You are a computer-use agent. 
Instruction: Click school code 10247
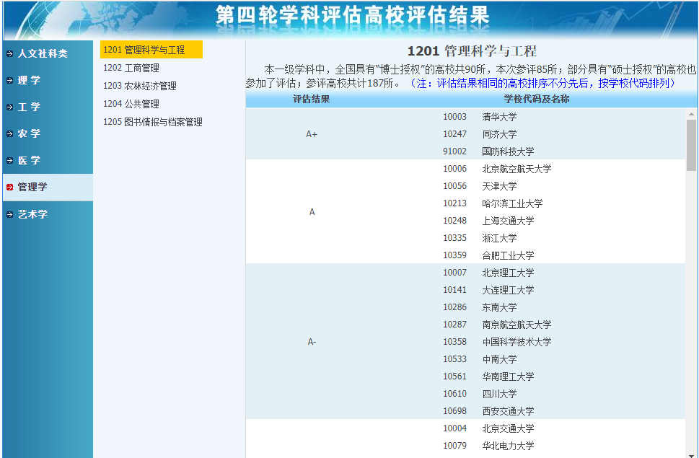(x=454, y=134)
